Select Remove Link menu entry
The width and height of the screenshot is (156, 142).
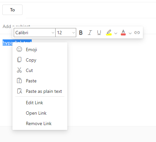tap(40, 123)
